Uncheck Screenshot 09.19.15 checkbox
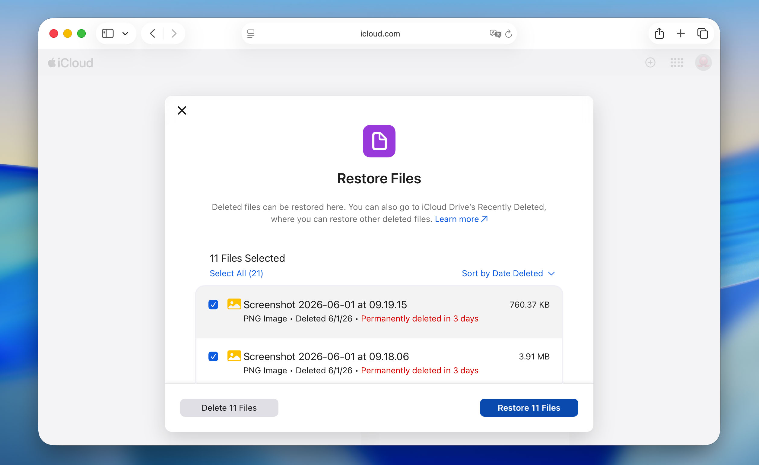This screenshot has height=465, width=759. point(213,305)
